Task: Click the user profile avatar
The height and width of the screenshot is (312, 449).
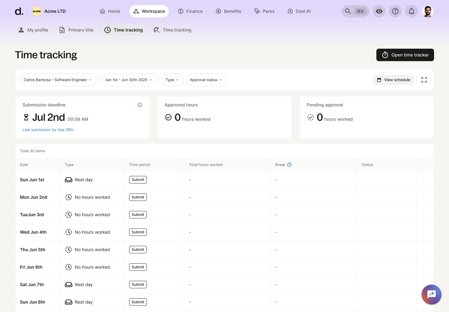Action: 428,11
